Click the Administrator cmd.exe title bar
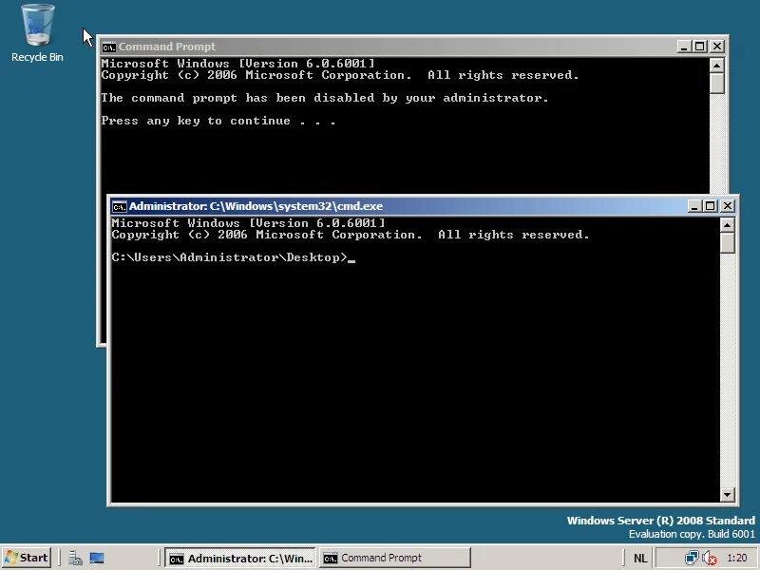The height and width of the screenshot is (570, 760). tap(398, 206)
